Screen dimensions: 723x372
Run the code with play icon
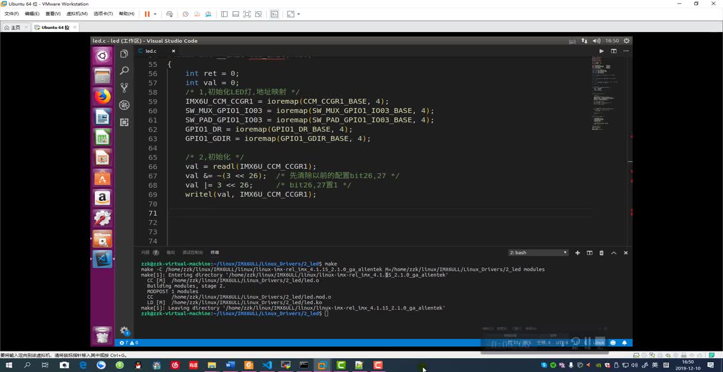601,51
